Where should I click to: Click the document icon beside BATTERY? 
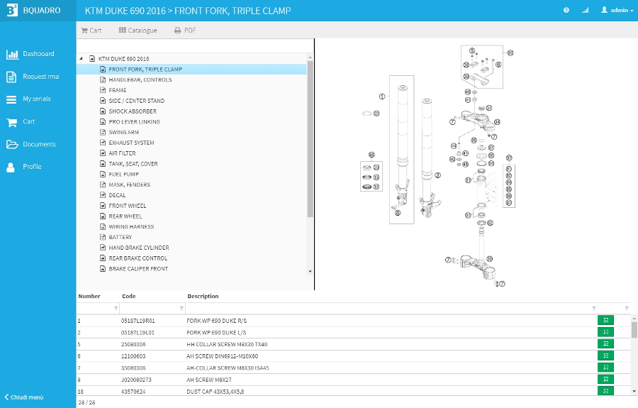tap(103, 238)
